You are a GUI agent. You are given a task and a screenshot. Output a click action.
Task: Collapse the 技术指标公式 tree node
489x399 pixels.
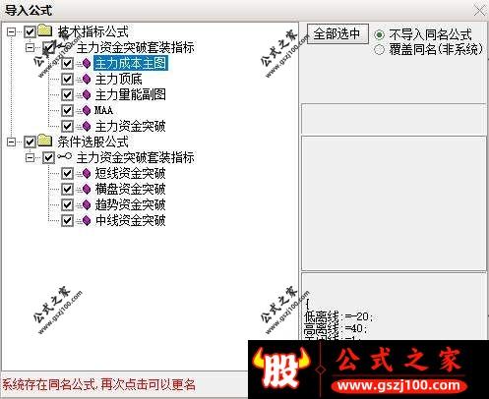point(12,31)
